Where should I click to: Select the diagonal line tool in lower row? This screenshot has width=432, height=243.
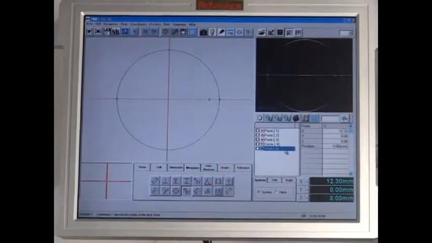[165, 191]
